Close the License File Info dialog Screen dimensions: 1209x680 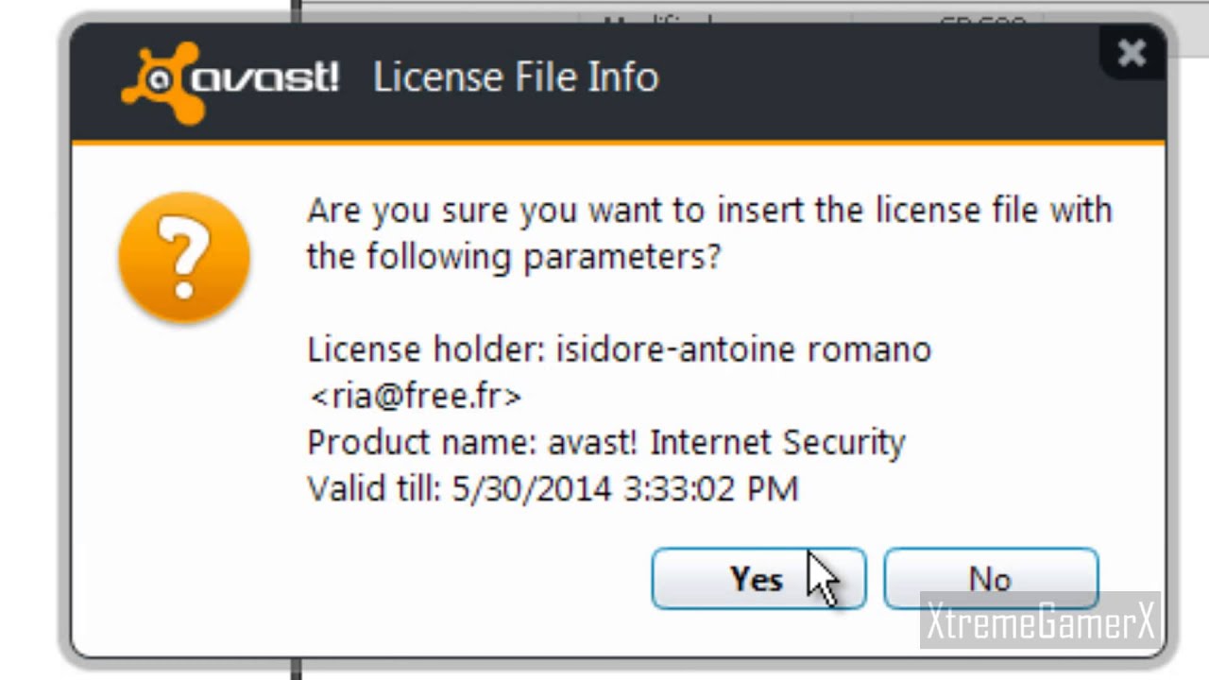coord(1132,53)
